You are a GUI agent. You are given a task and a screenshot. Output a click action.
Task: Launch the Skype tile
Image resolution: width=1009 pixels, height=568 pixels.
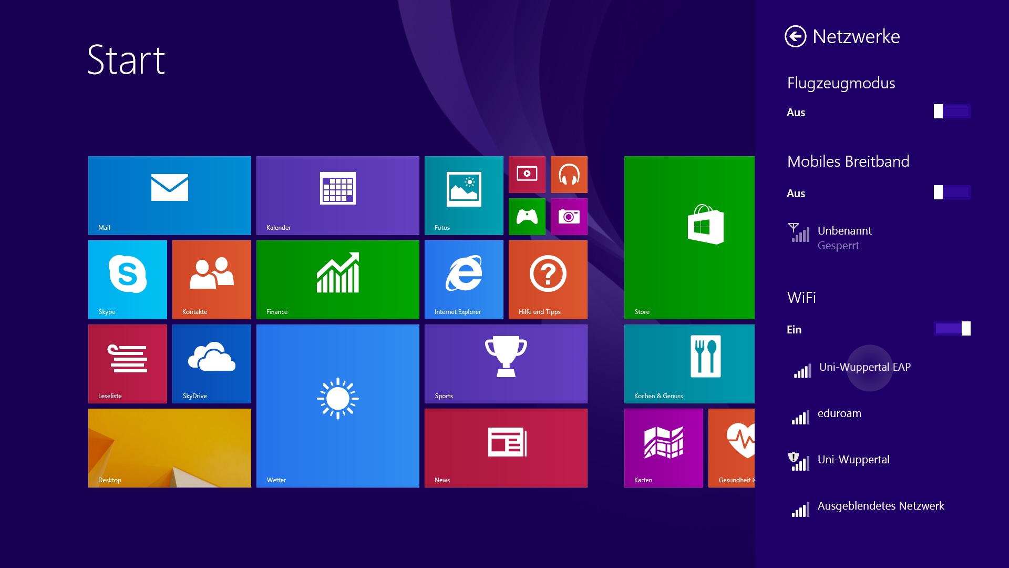(x=128, y=280)
